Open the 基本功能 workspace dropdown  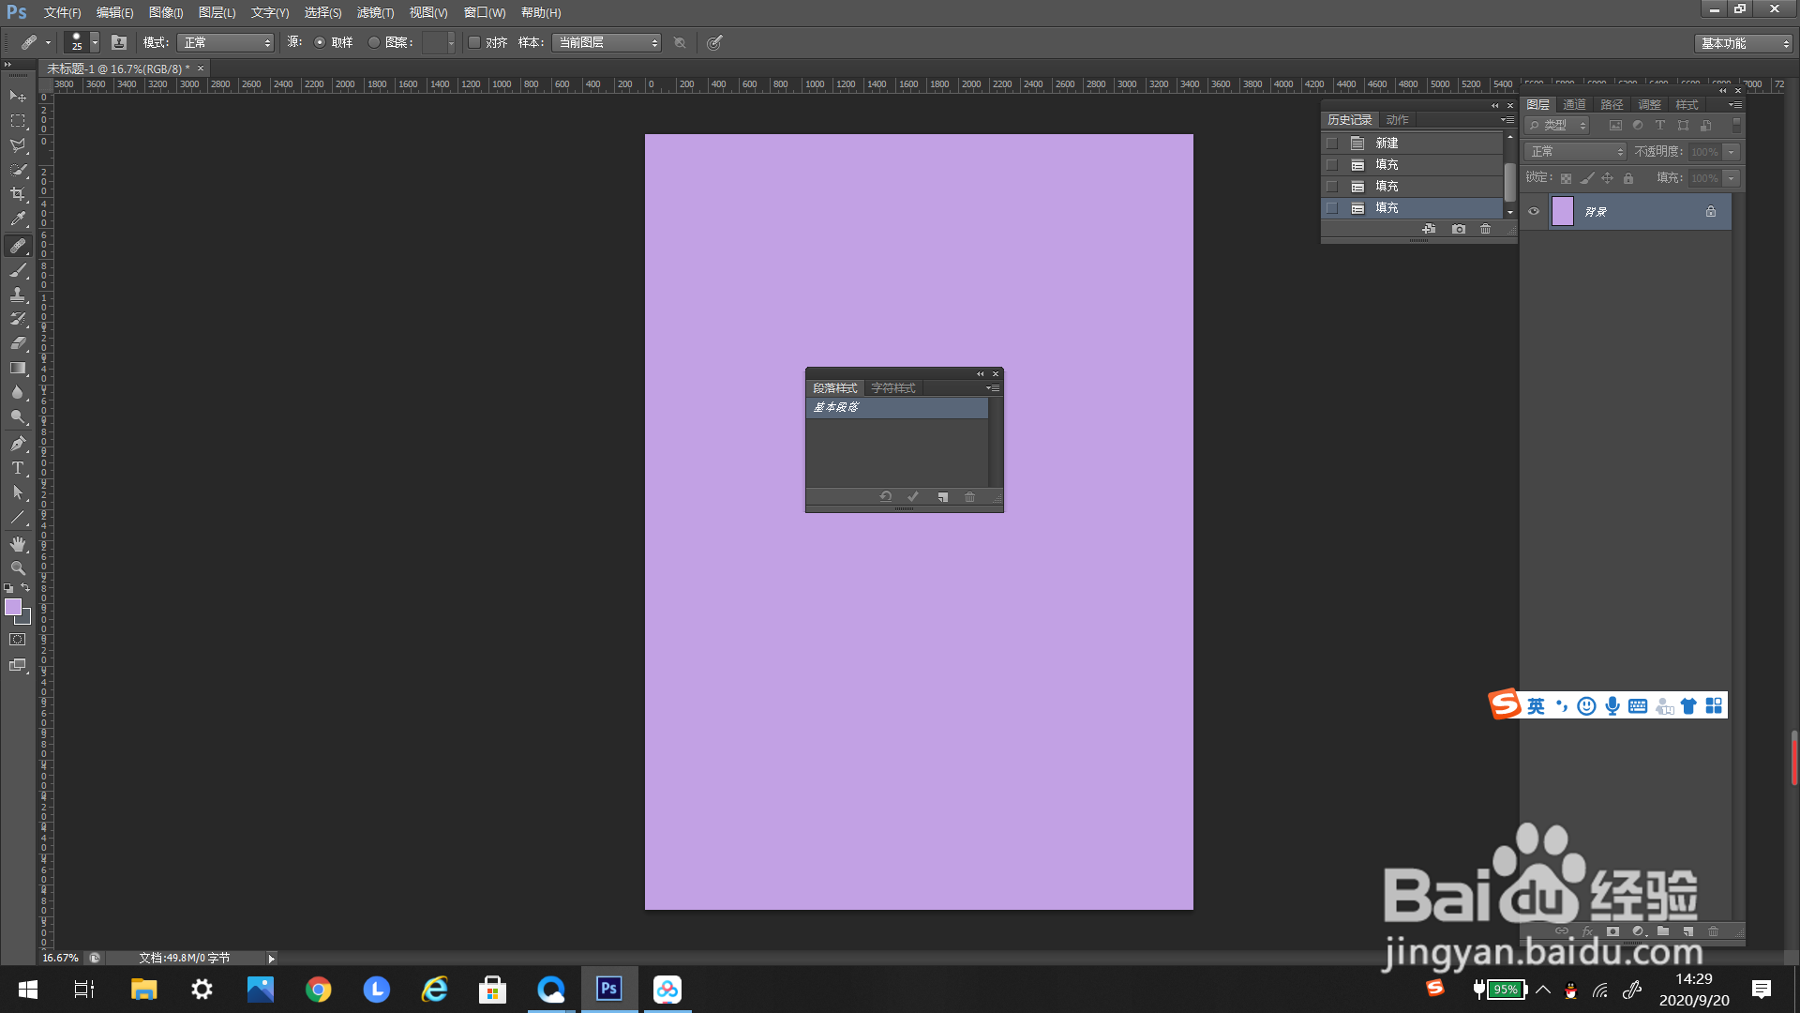pos(1744,43)
